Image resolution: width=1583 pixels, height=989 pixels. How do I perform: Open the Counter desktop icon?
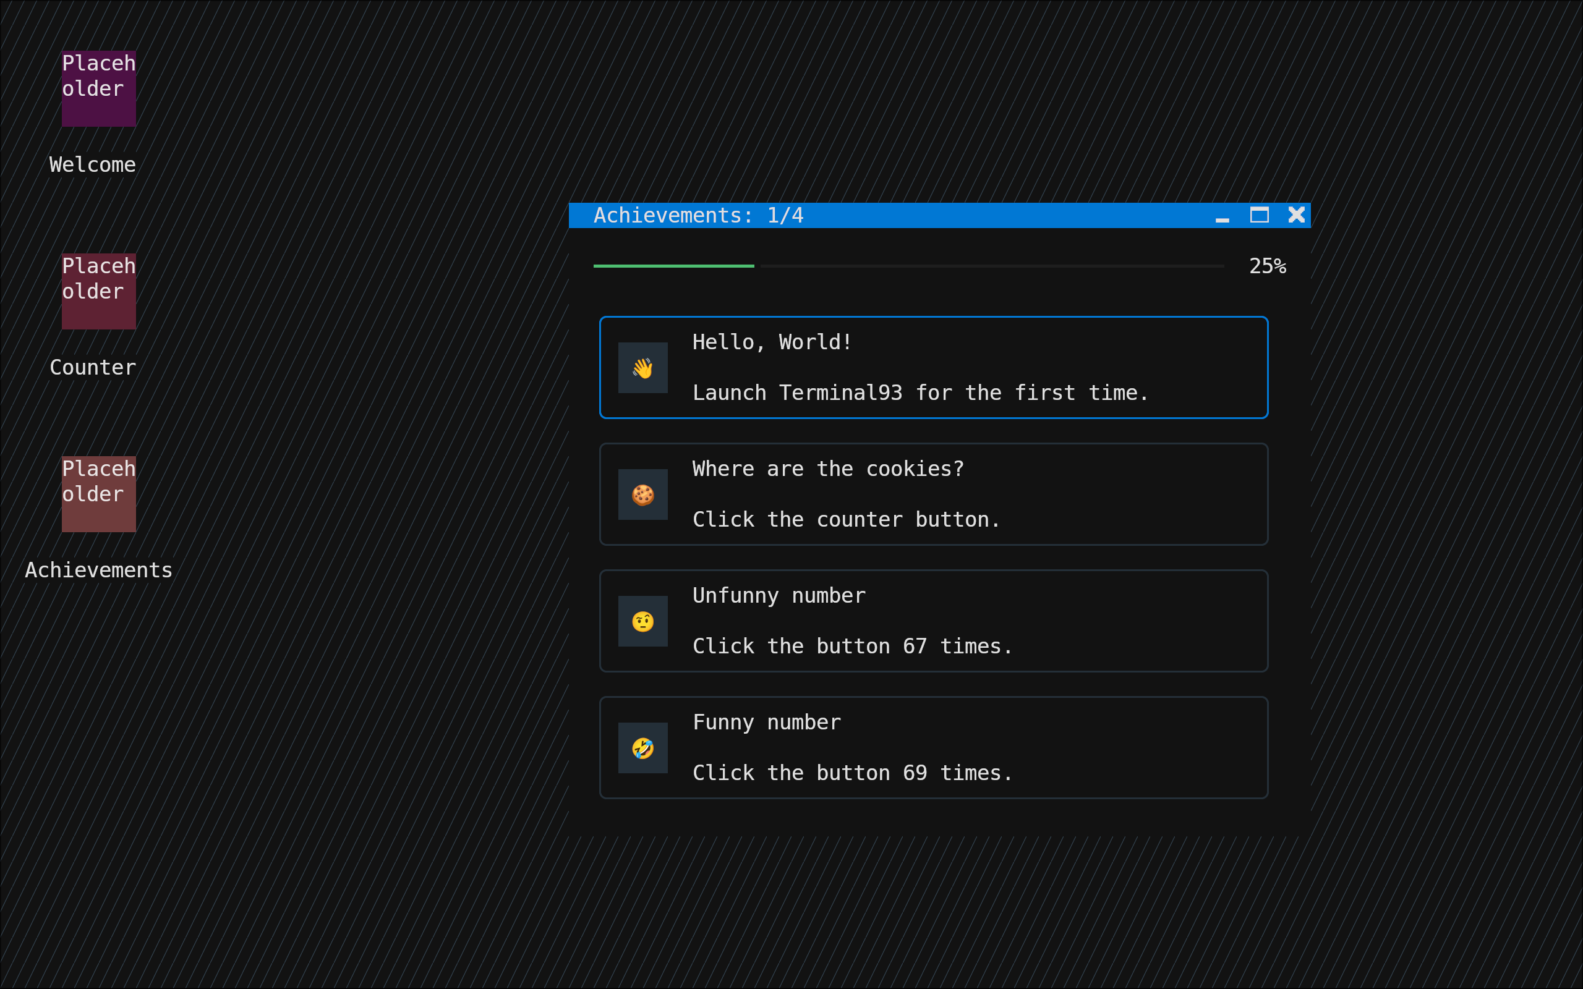coord(99,291)
